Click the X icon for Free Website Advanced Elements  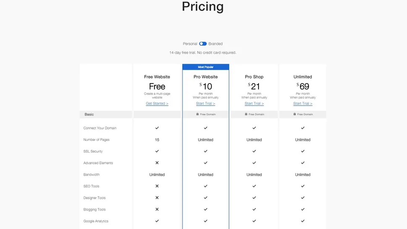coord(157,163)
